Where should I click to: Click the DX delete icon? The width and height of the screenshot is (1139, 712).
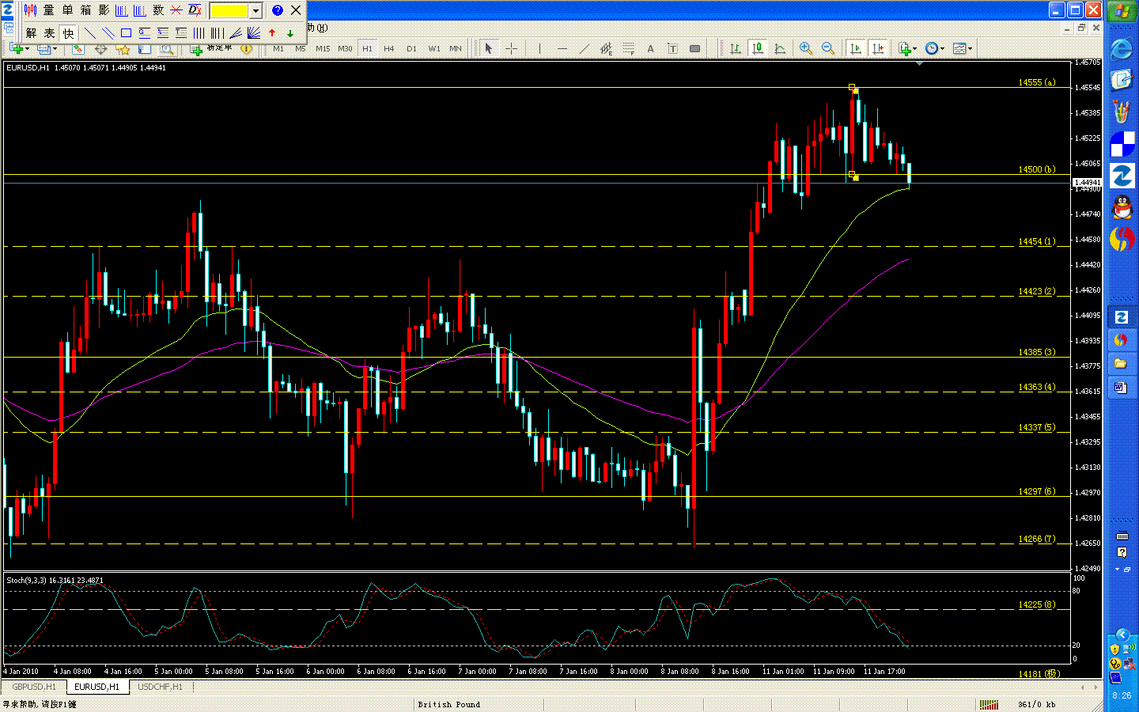point(195,10)
